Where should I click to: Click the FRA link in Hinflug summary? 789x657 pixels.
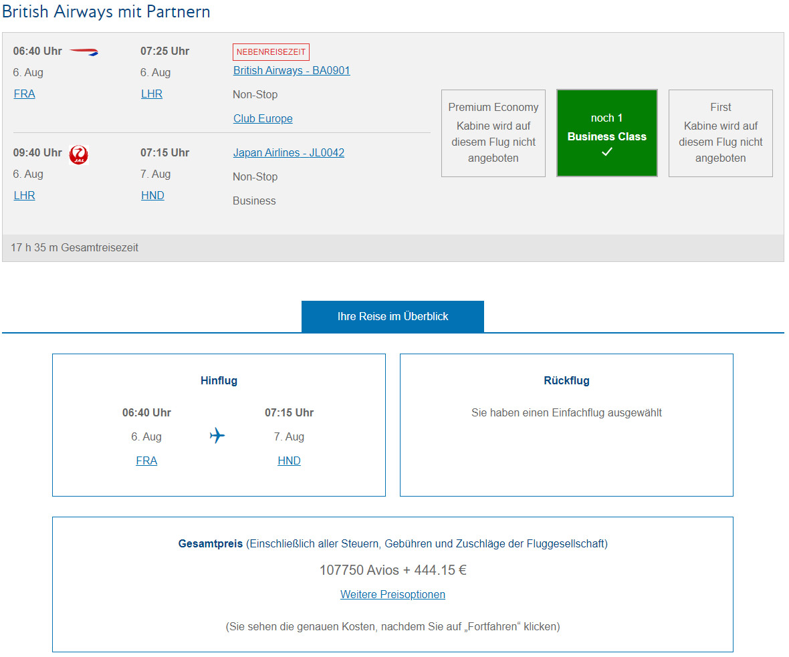pyautogui.click(x=146, y=461)
